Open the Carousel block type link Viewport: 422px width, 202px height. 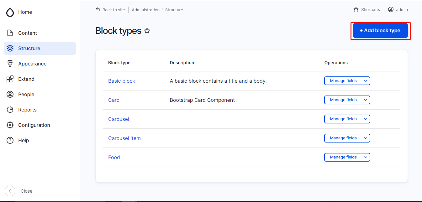pos(119,119)
